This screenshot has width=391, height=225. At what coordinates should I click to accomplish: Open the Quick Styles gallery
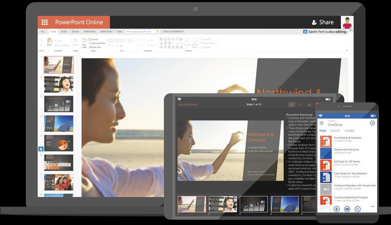[x=195, y=43]
